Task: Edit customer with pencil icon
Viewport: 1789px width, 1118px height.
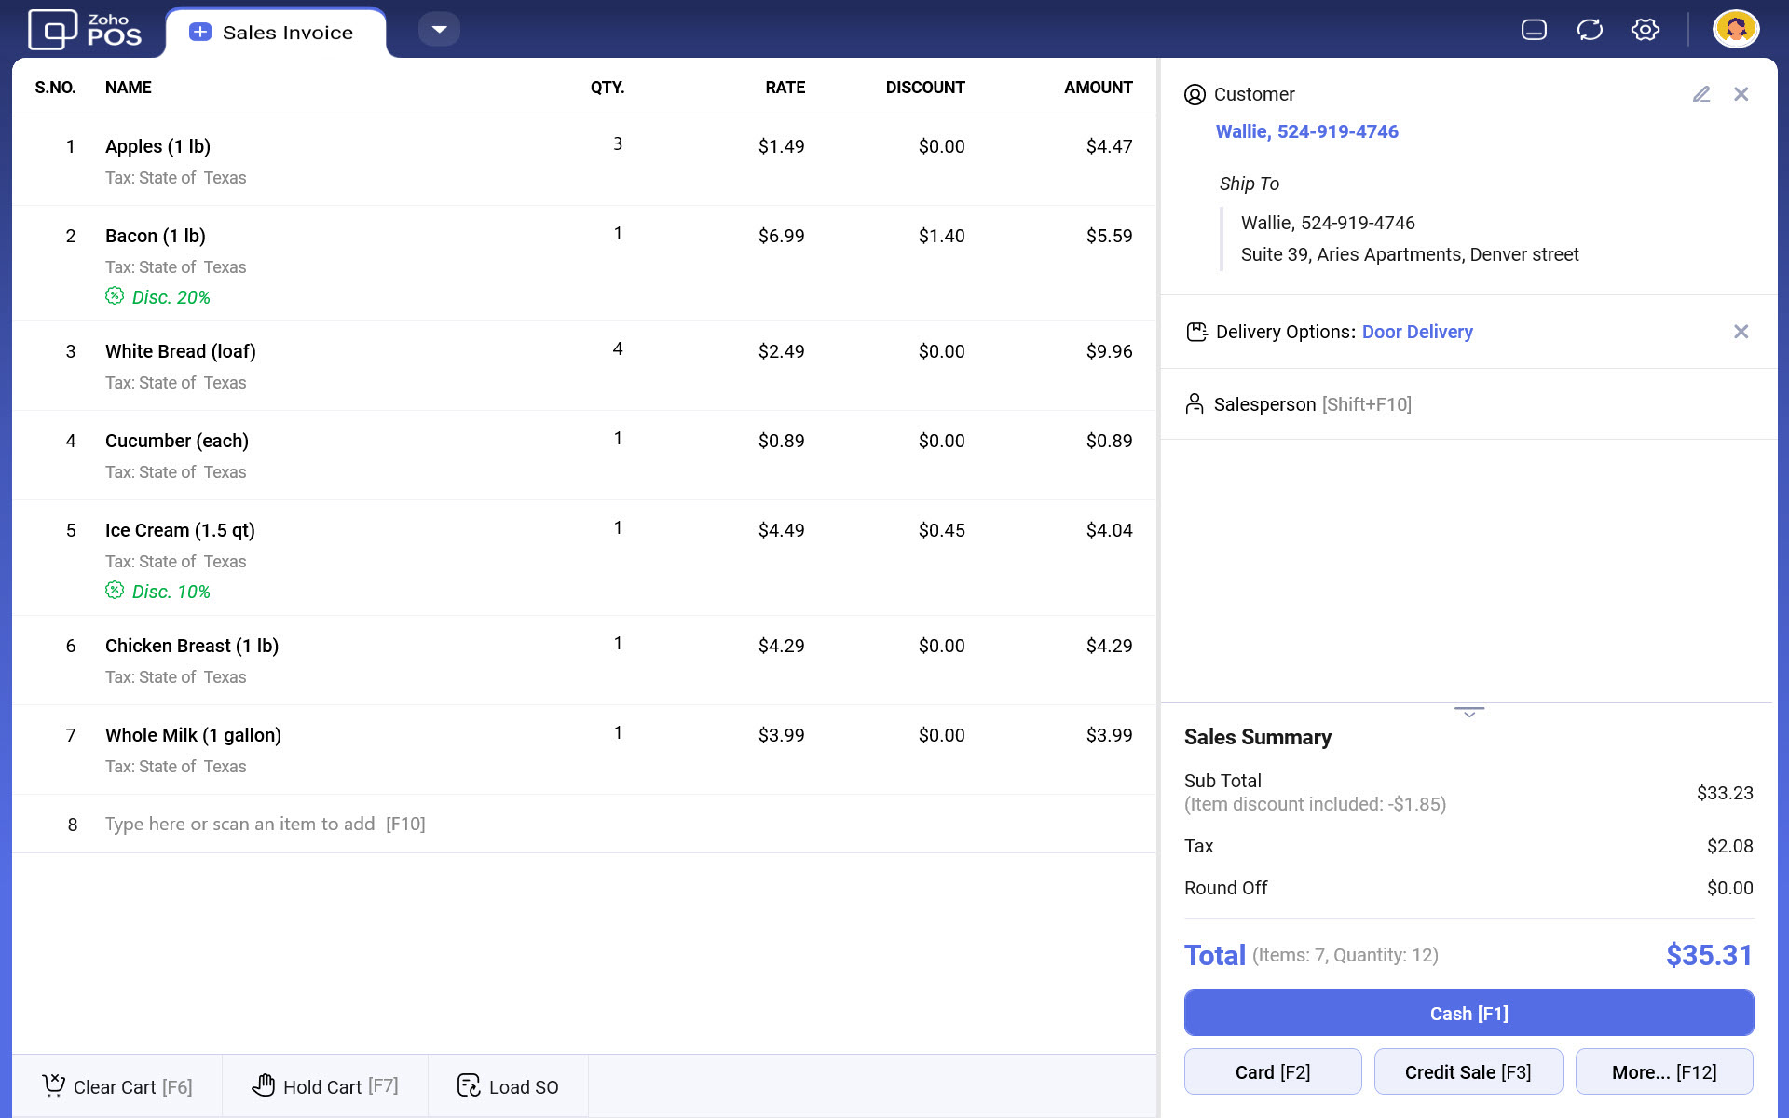Action: click(1701, 94)
